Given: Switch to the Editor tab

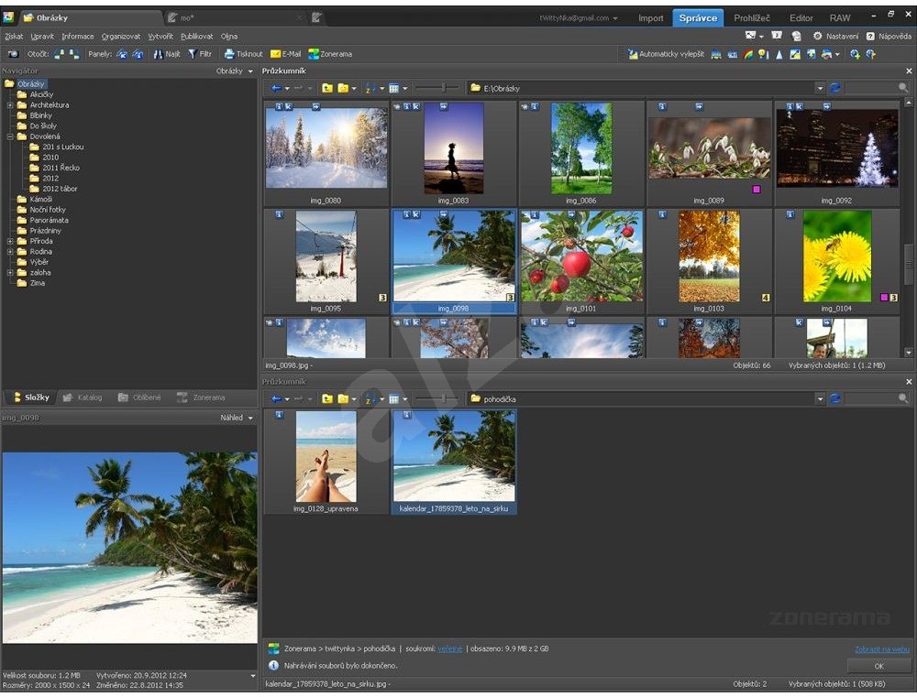Looking at the screenshot, I should [x=801, y=17].
